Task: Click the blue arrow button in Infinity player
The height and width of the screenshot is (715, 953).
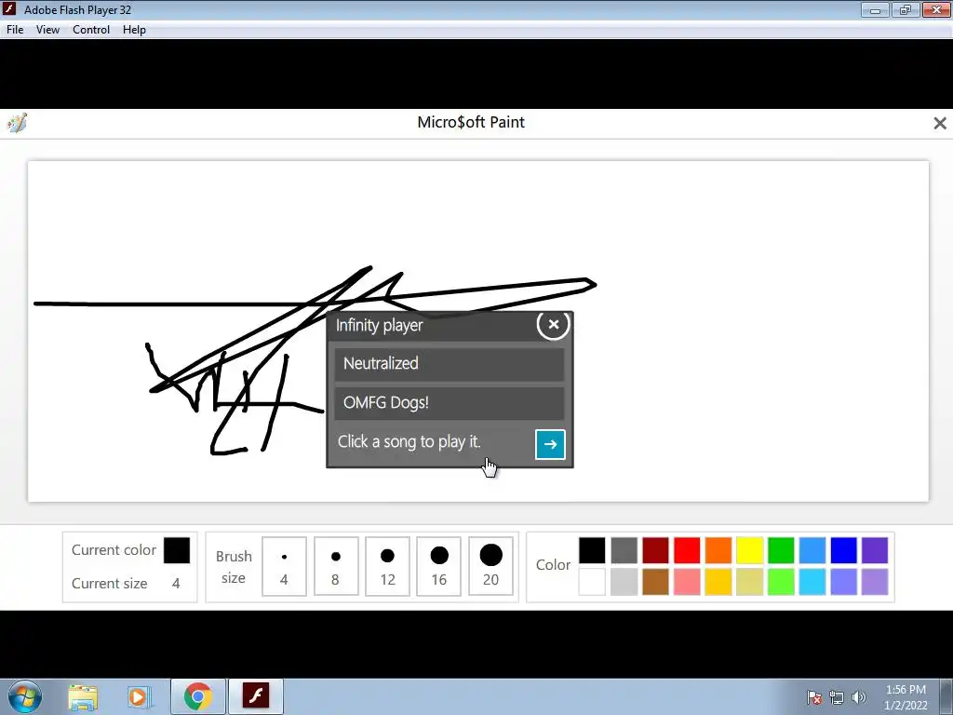Action: pos(550,444)
